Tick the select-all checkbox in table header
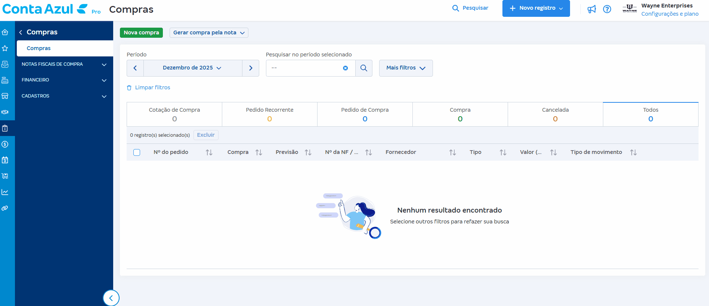The height and width of the screenshot is (306, 709). click(137, 152)
